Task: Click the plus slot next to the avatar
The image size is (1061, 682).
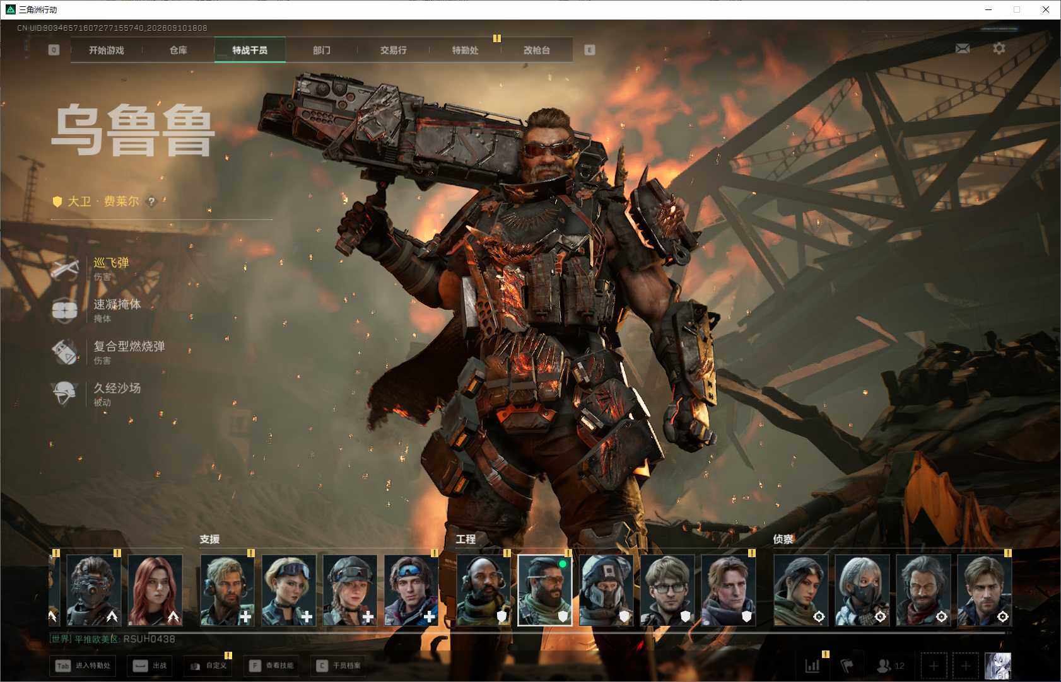Action: pos(966,666)
